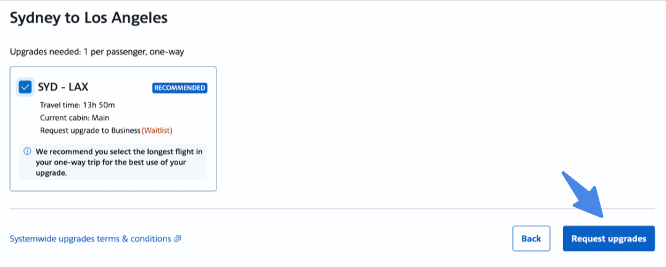Click the external link icon beside terms link

point(178,239)
